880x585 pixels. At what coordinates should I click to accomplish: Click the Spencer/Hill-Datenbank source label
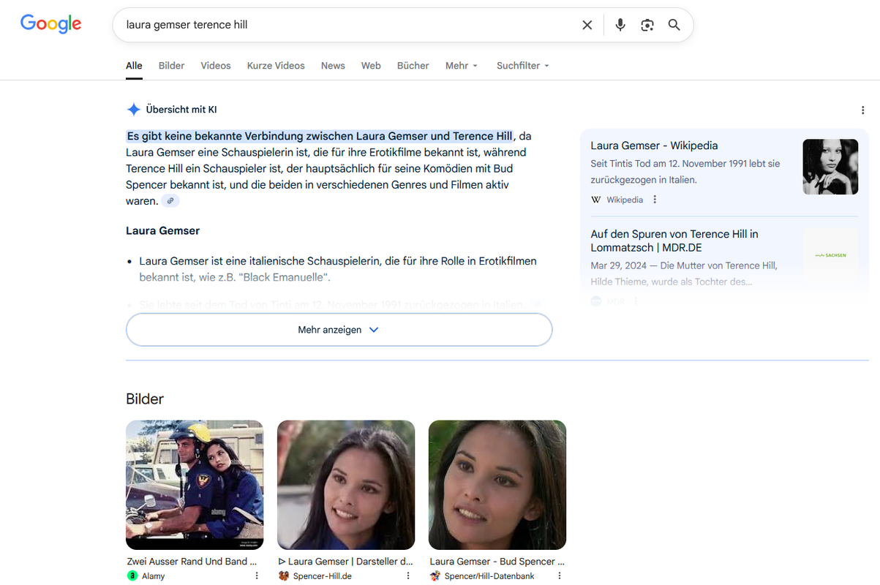(x=489, y=576)
